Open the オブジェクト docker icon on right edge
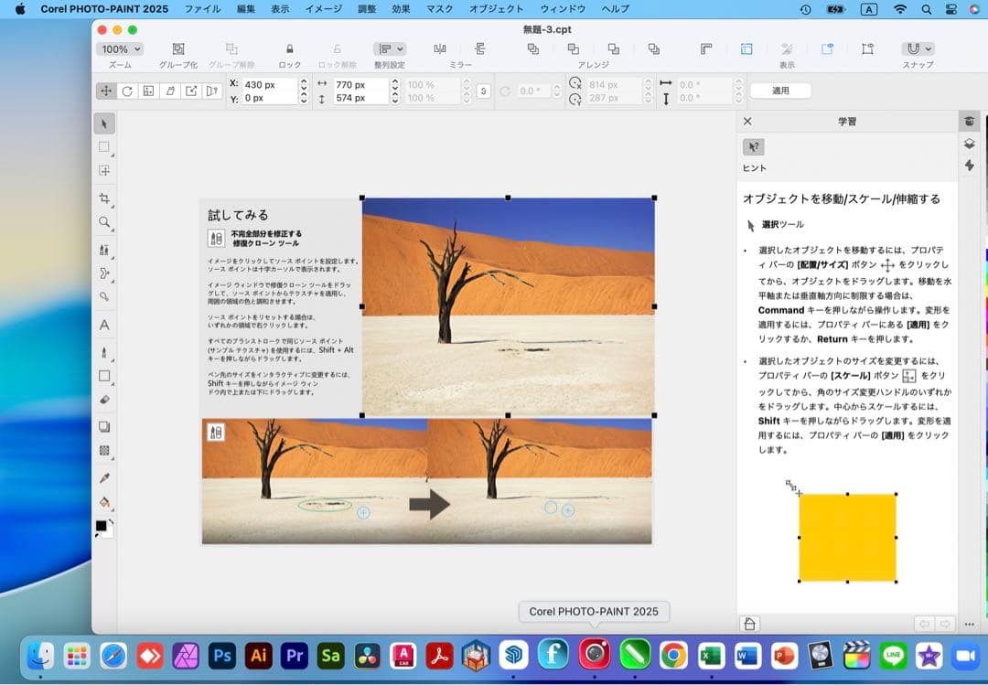The height and width of the screenshot is (685, 988). [969, 144]
